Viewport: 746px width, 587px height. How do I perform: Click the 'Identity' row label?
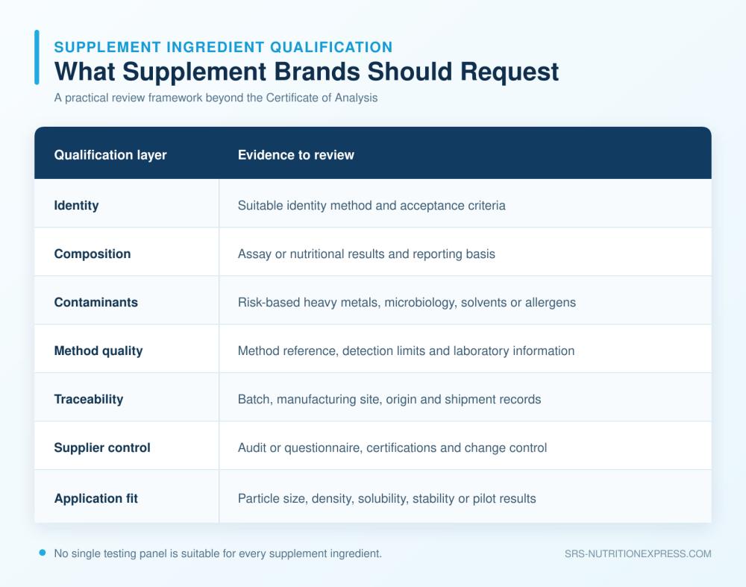tap(76, 206)
